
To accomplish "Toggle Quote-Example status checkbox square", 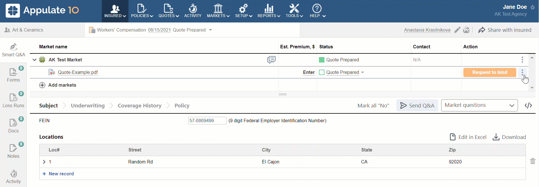I will click(x=322, y=72).
